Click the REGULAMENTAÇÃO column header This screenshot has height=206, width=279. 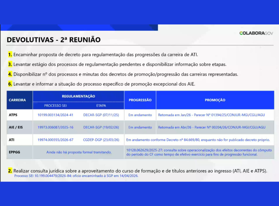(78, 96)
